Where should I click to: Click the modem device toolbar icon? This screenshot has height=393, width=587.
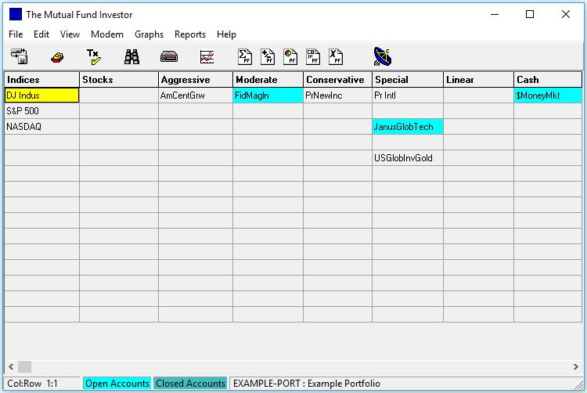[169, 57]
